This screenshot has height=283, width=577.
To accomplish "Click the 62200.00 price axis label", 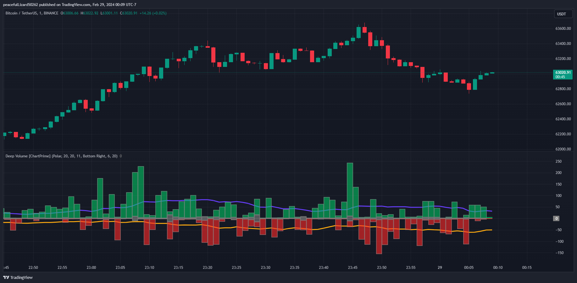I will click(563, 134).
